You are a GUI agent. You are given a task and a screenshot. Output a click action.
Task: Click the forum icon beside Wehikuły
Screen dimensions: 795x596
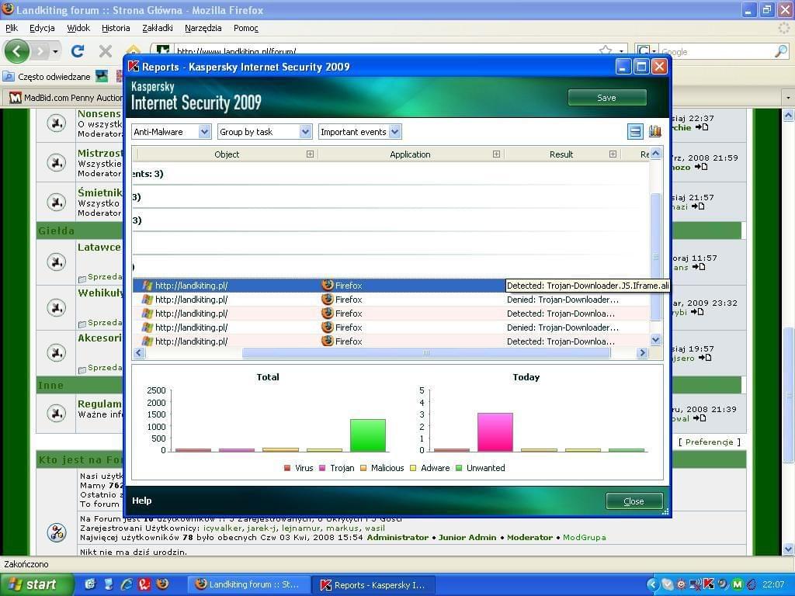[x=56, y=307]
